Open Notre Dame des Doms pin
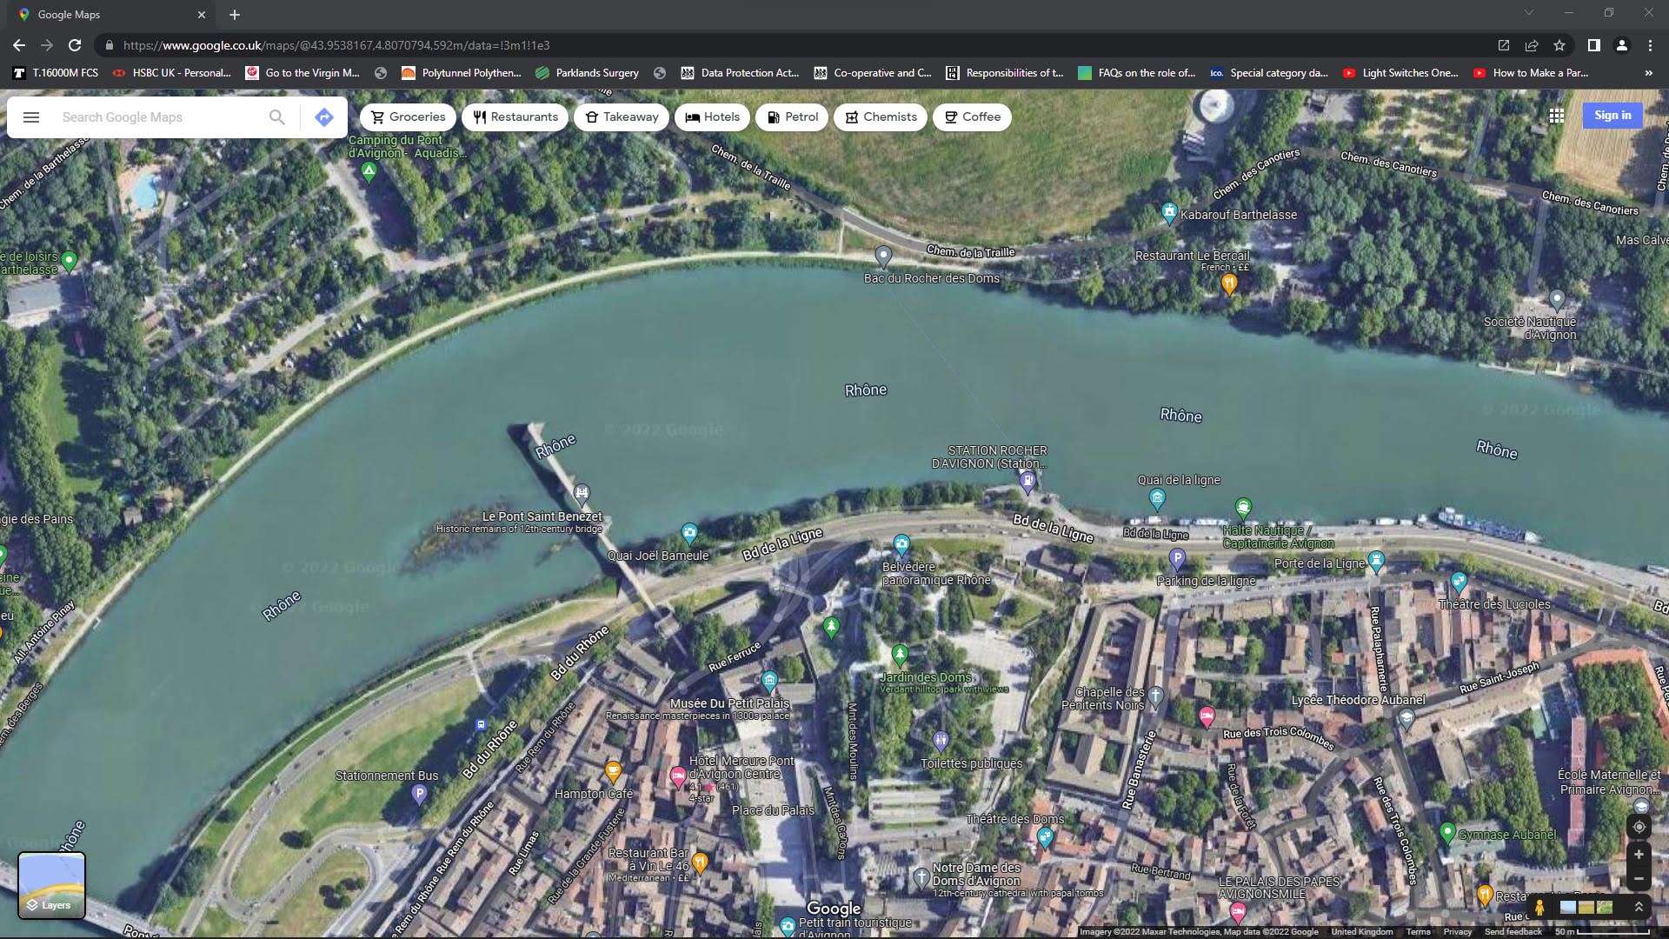The width and height of the screenshot is (1669, 939). pos(921,876)
